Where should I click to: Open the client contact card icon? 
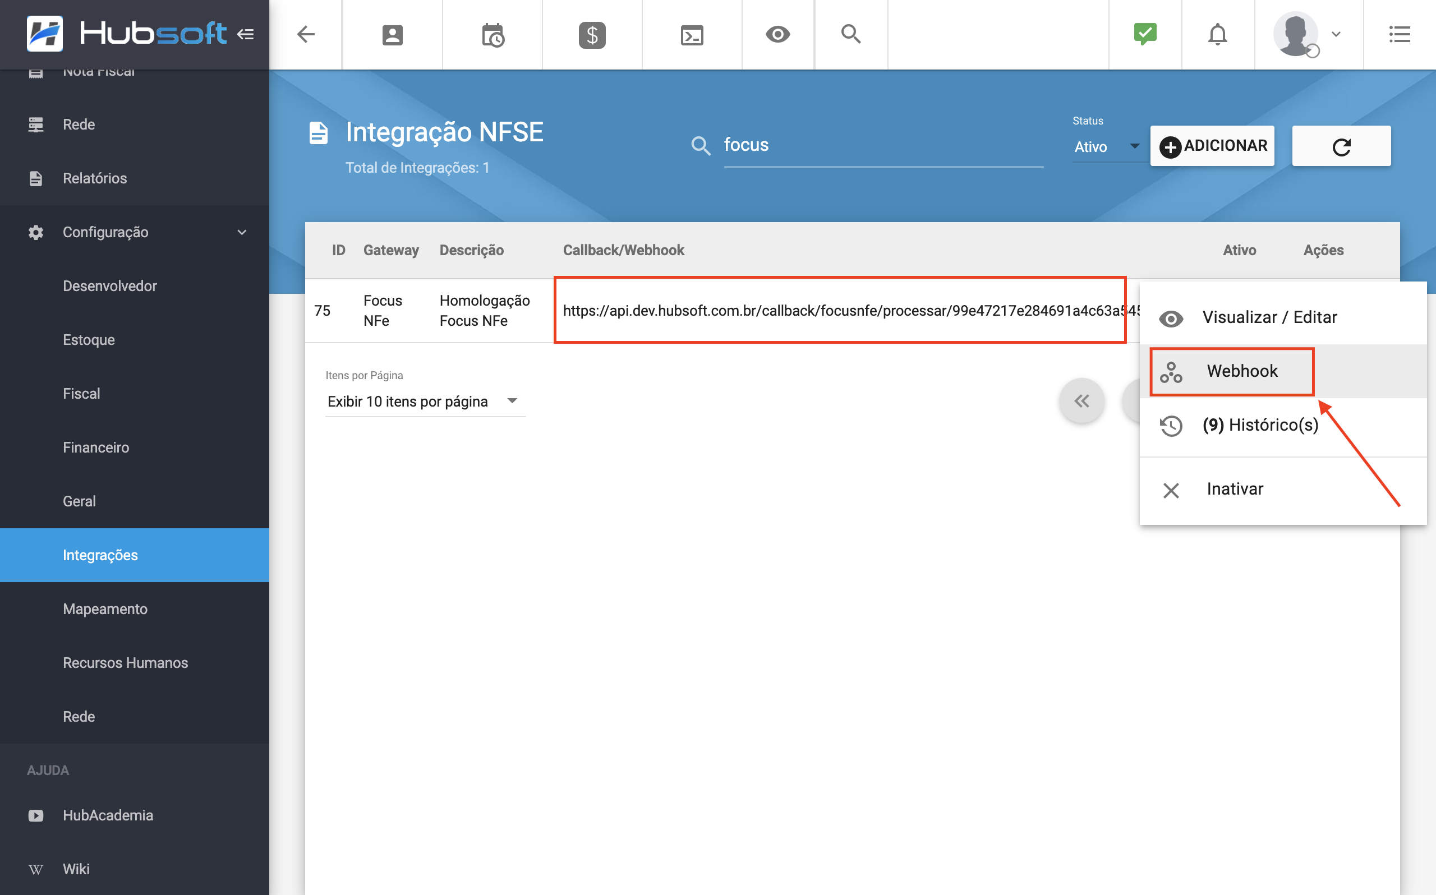coord(392,35)
